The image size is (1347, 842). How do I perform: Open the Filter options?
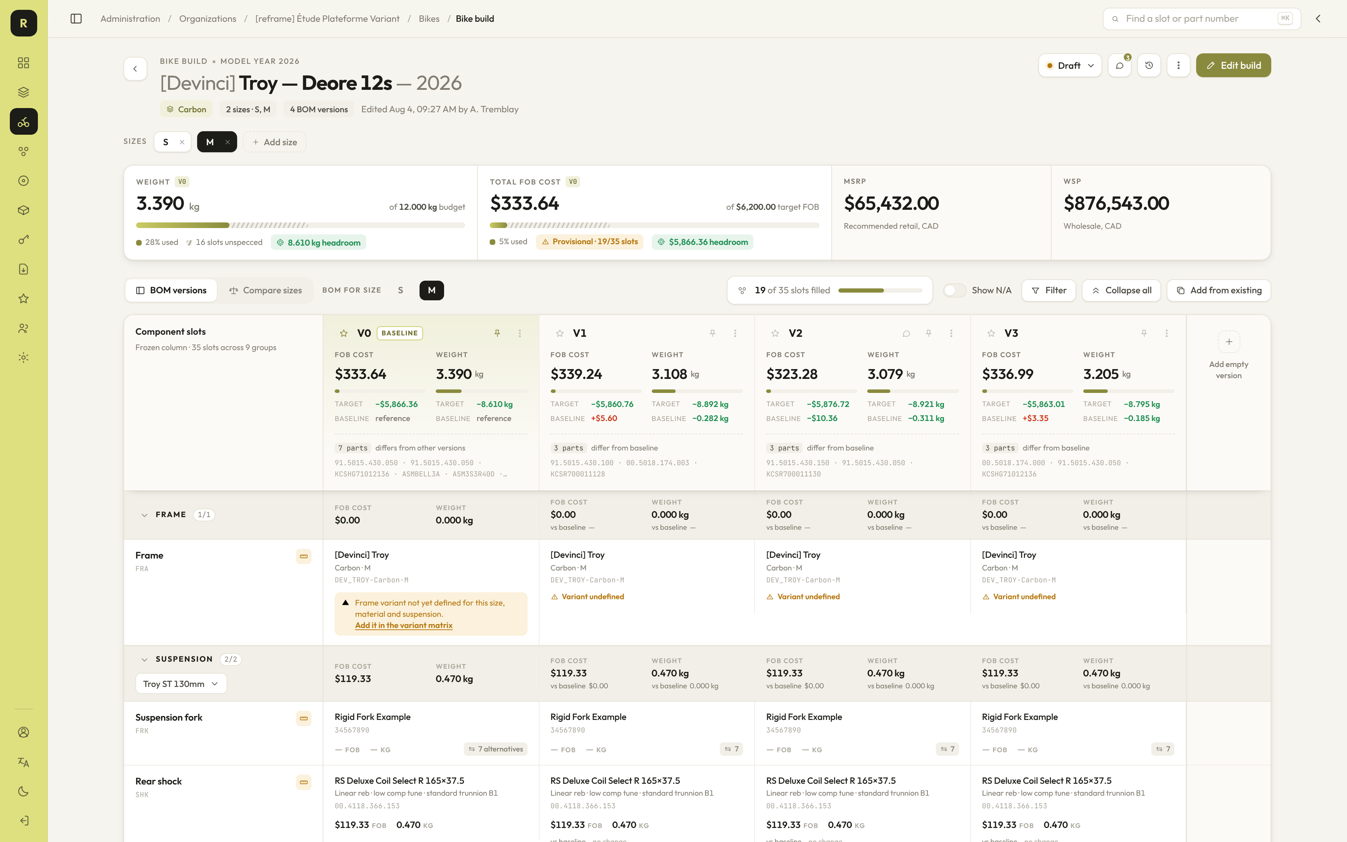(1048, 290)
